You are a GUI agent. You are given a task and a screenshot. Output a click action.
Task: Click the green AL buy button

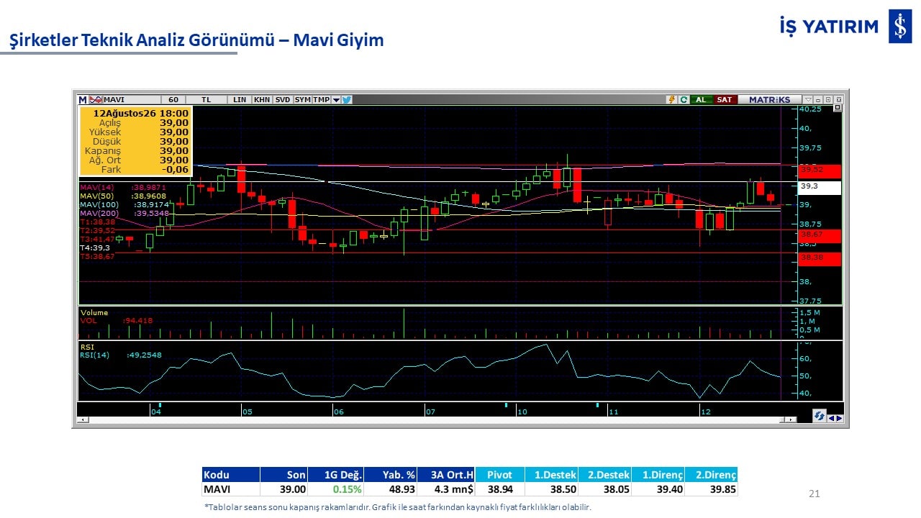pyautogui.click(x=701, y=100)
